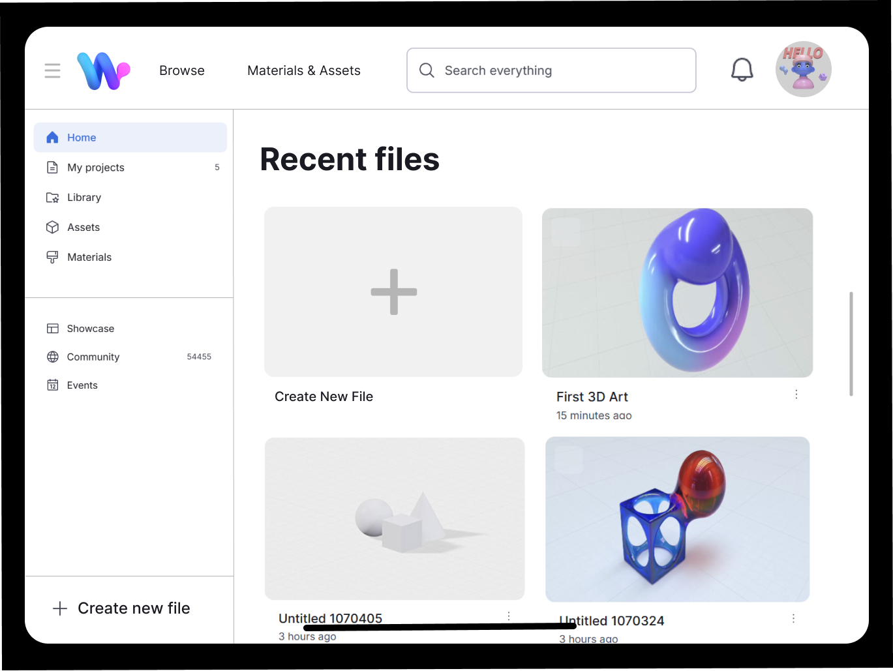Open options menu for Untitled 1070324

tap(793, 618)
